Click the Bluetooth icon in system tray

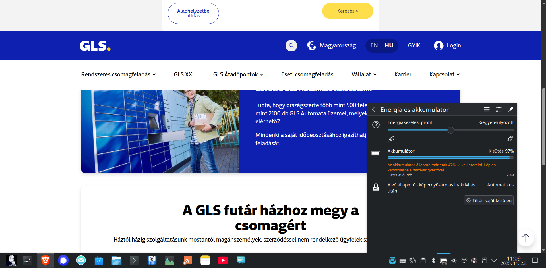pyautogui.click(x=433, y=261)
